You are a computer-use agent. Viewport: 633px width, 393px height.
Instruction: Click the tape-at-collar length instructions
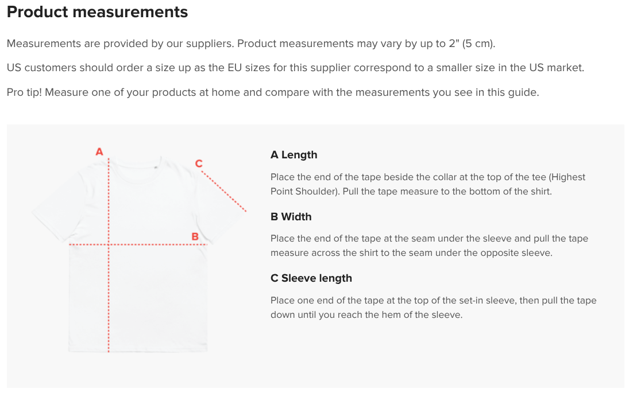click(x=428, y=184)
